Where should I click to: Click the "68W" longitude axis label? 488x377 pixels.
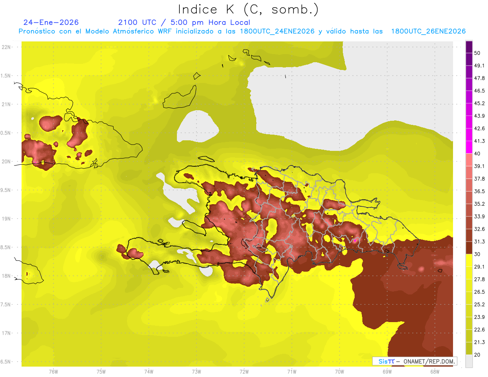click(x=435, y=371)
